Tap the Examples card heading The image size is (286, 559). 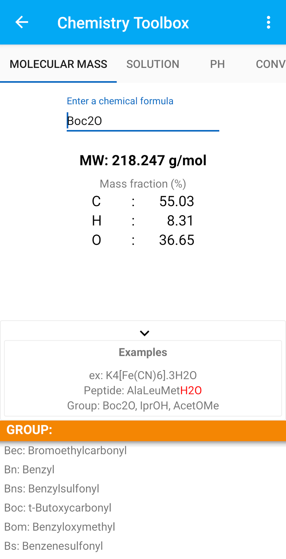click(143, 352)
